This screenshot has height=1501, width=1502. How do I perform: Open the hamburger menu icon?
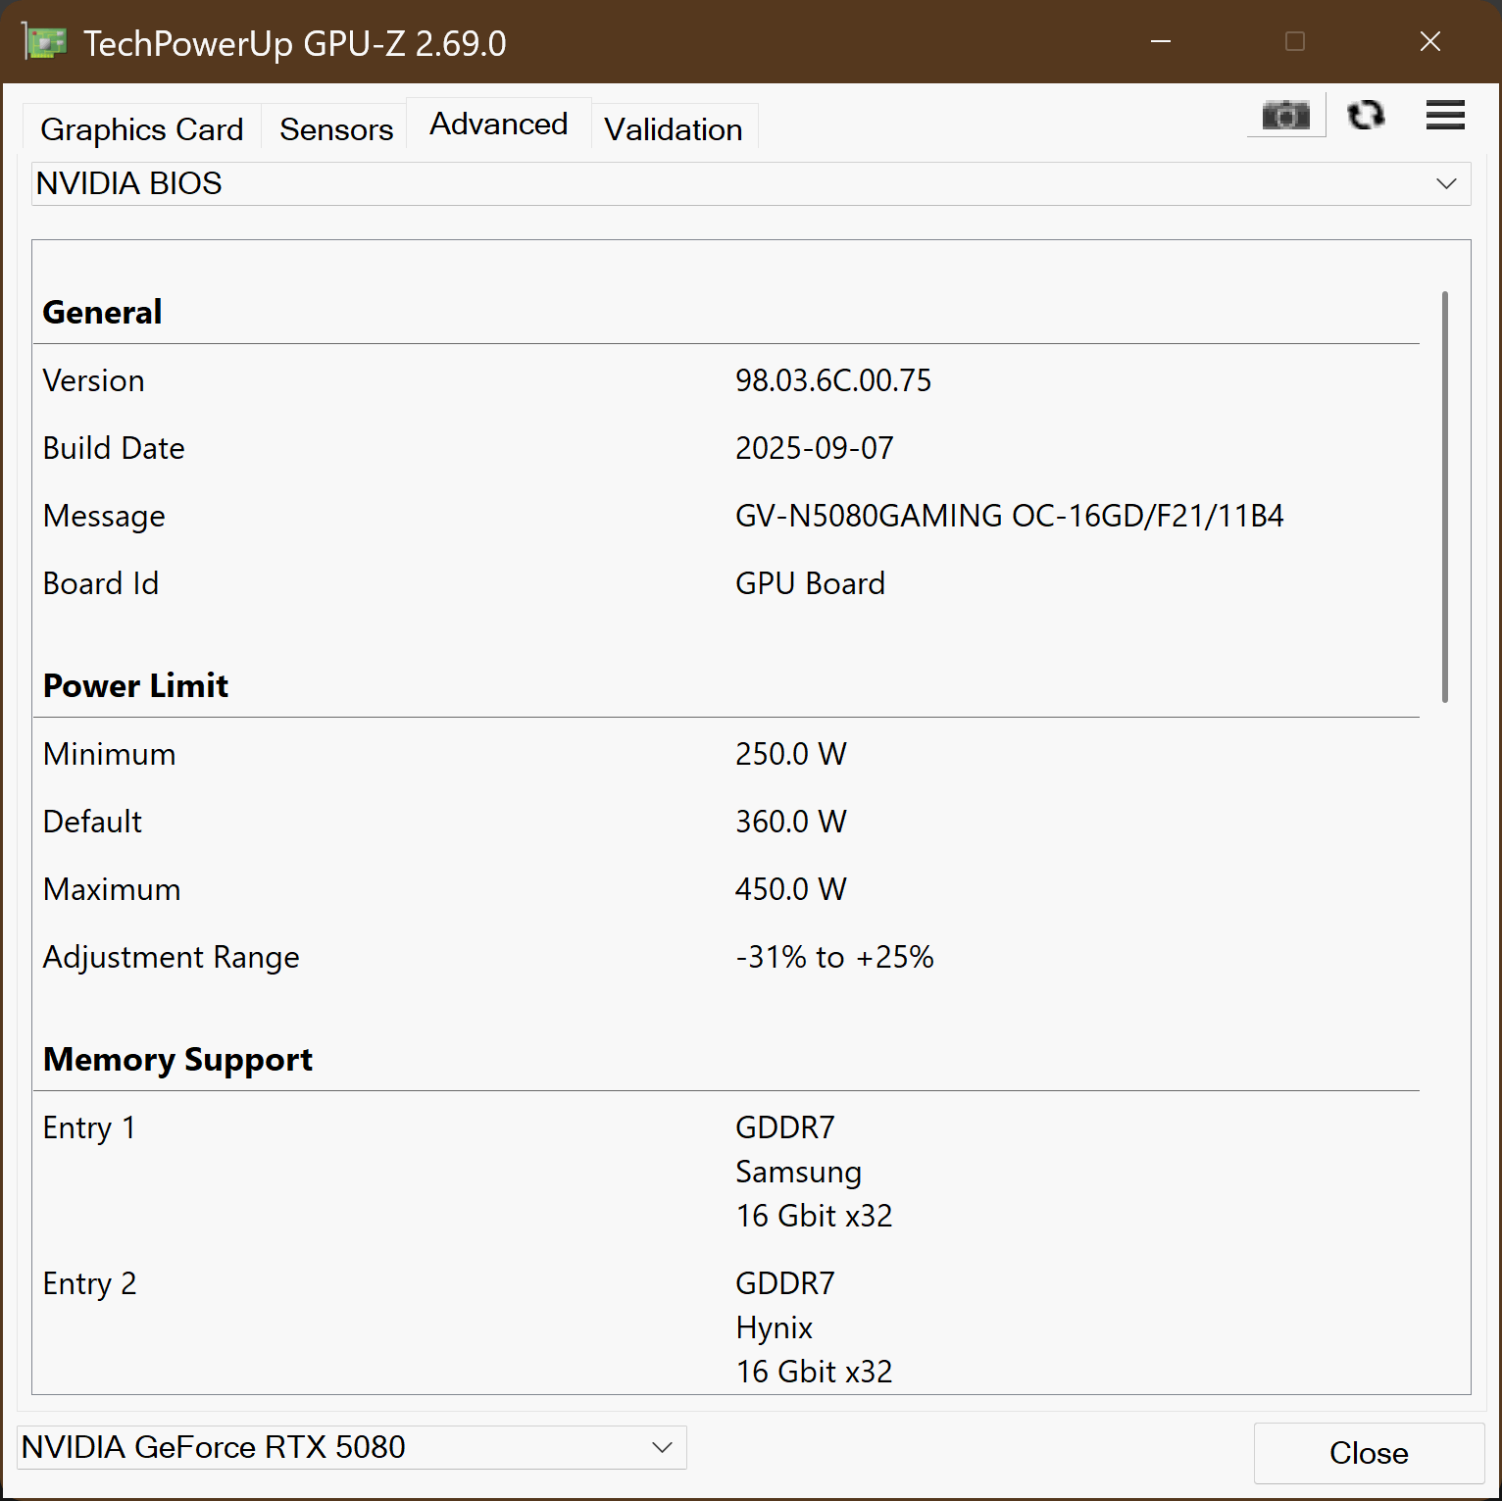[1445, 115]
